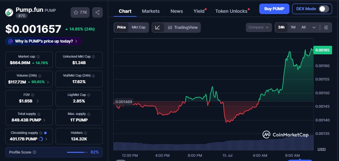
Task: Switch to TradingView candlestick chart
Action: tap(183, 27)
